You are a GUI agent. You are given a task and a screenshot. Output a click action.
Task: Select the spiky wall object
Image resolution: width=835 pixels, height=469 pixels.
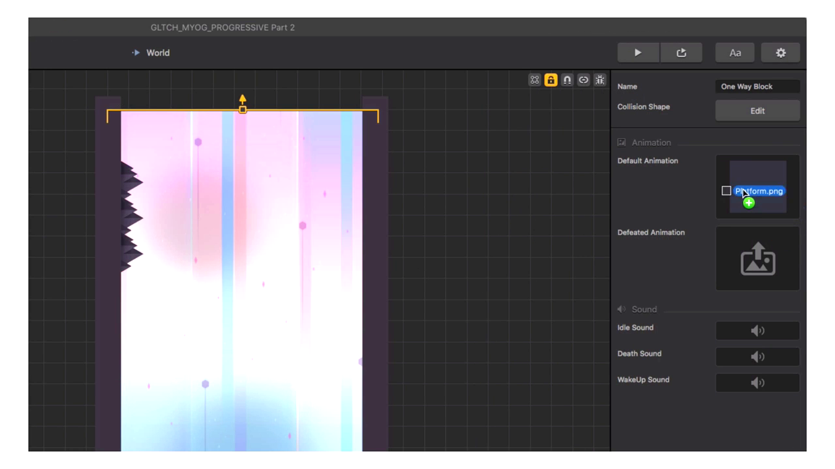(x=130, y=215)
